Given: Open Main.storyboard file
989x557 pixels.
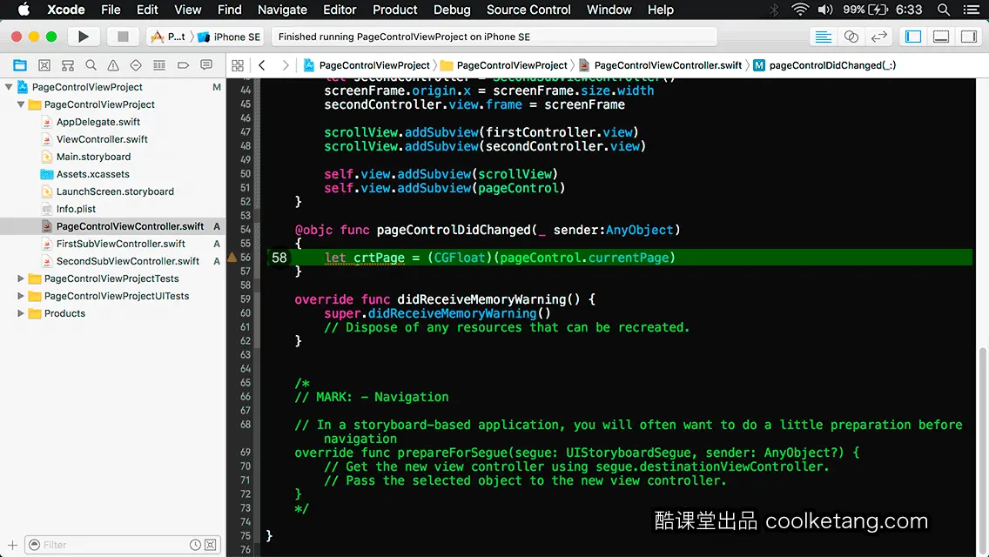Looking at the screenshot, I should pyautogui.click(x=93, y=157).
